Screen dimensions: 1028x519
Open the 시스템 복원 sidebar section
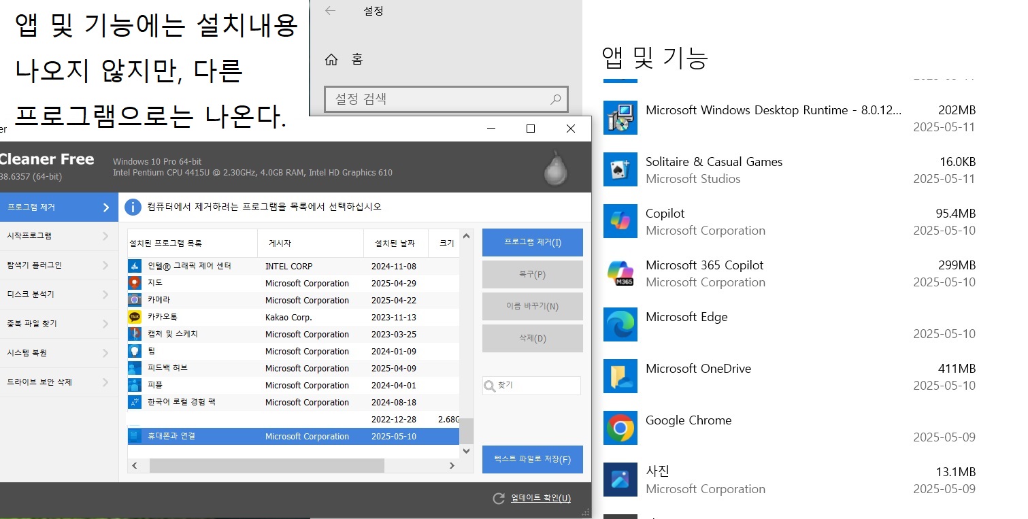coord(59,353)
